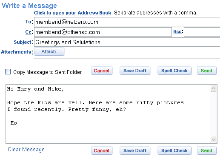Enable Copy Message to Sent Folder checkbox

point(8,71)
